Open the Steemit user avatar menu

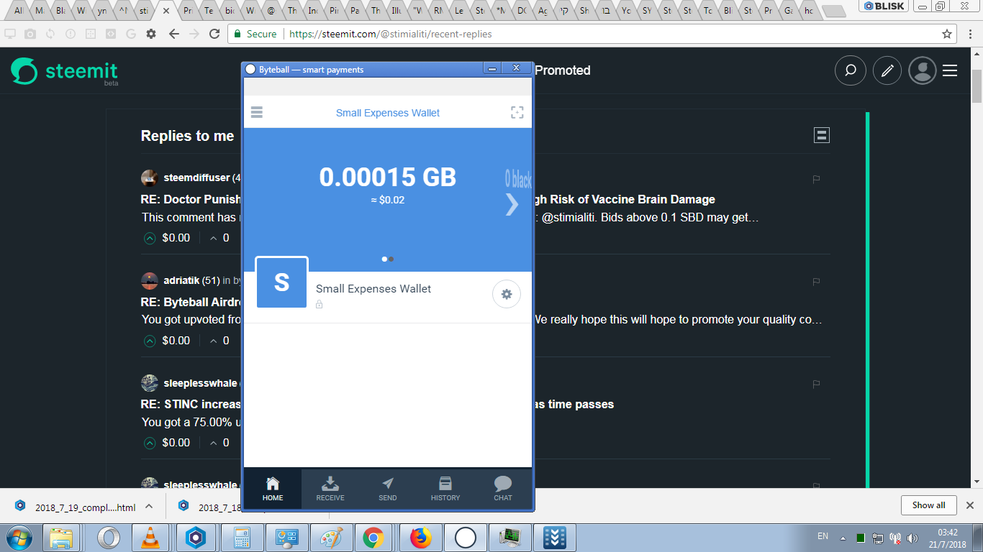tap(922, 70)
